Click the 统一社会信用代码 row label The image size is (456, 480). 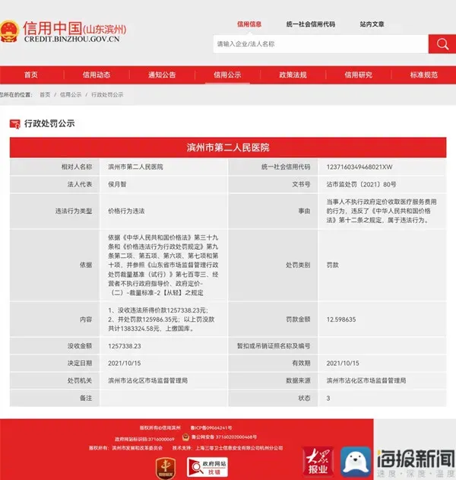(286, 167)
